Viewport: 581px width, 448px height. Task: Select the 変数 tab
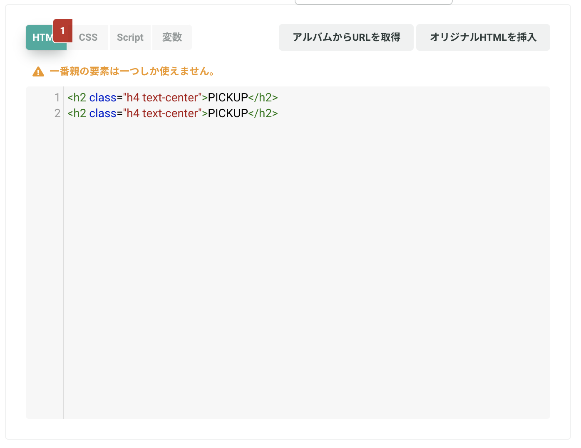coord(172,37)
